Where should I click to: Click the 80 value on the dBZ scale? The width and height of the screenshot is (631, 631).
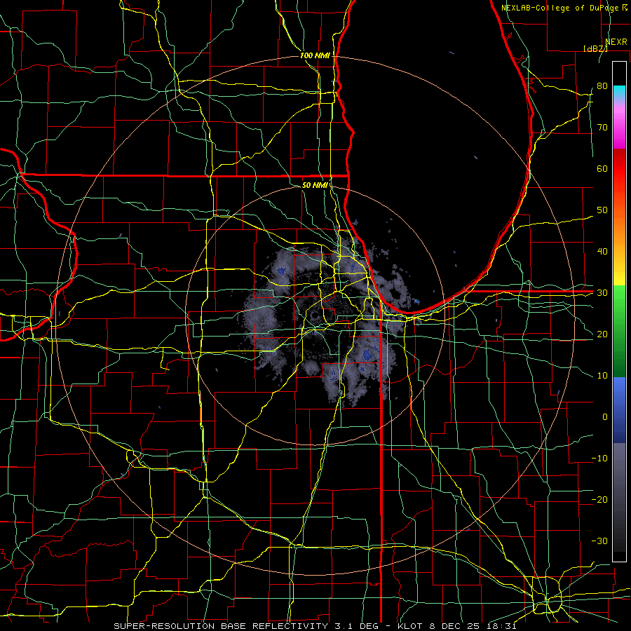tap(602, 86)
